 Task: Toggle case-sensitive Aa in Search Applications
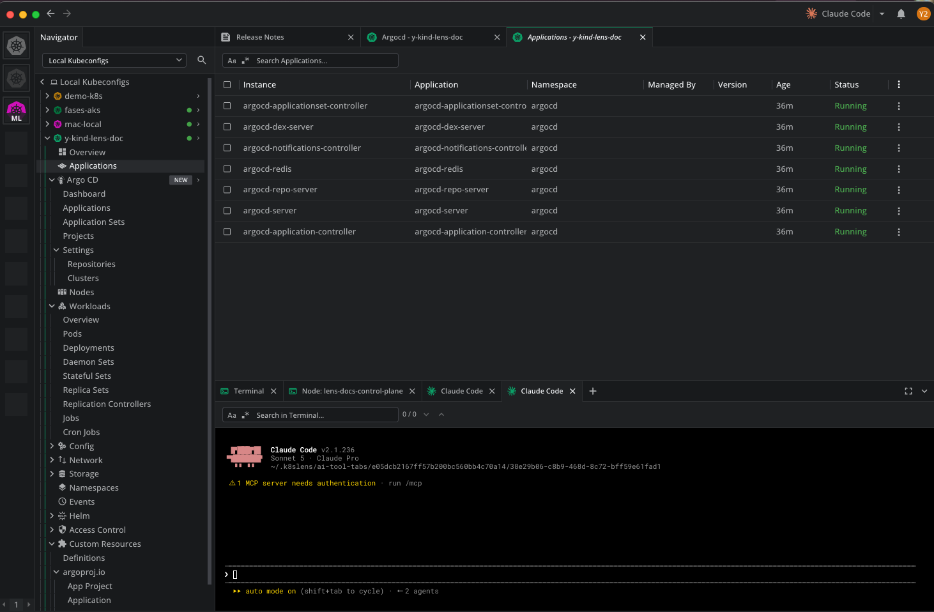tap(232, 61)
